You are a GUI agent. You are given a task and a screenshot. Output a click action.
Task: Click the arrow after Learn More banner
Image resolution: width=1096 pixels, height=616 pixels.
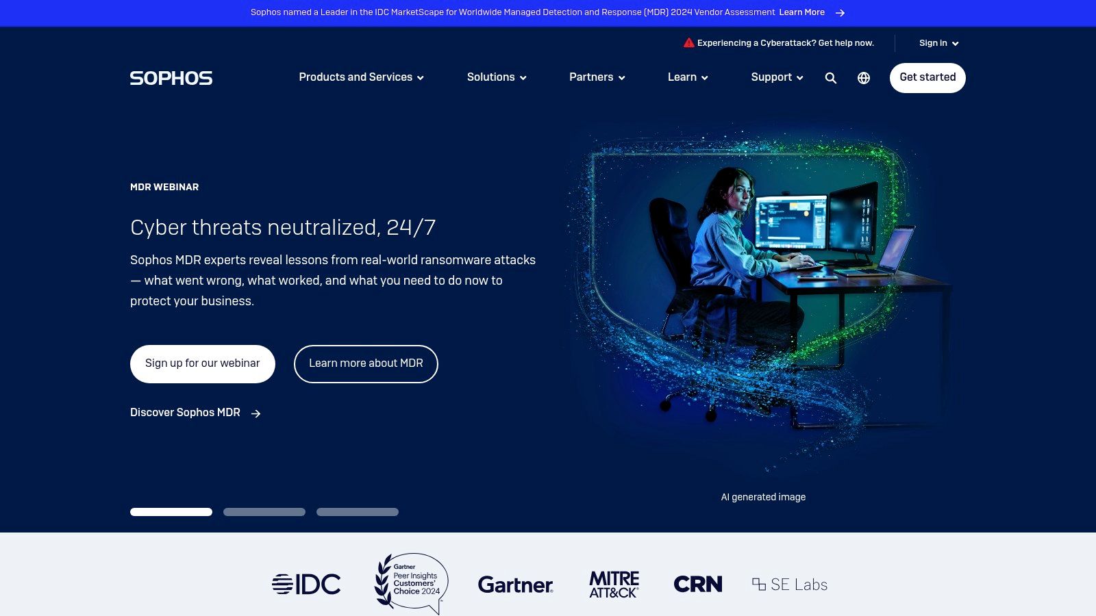pos(840,13)
